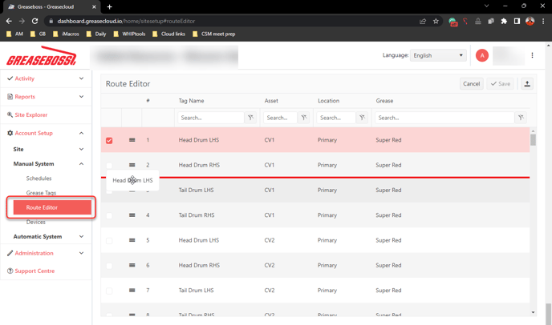Click the filter icon beside Grease search
Screen dimensions: 552x325
[521, 118]
